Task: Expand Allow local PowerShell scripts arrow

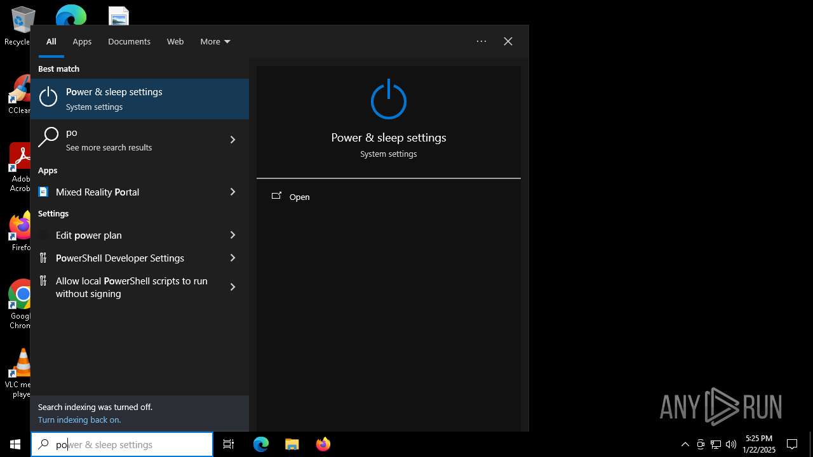Action: (232, 287)
